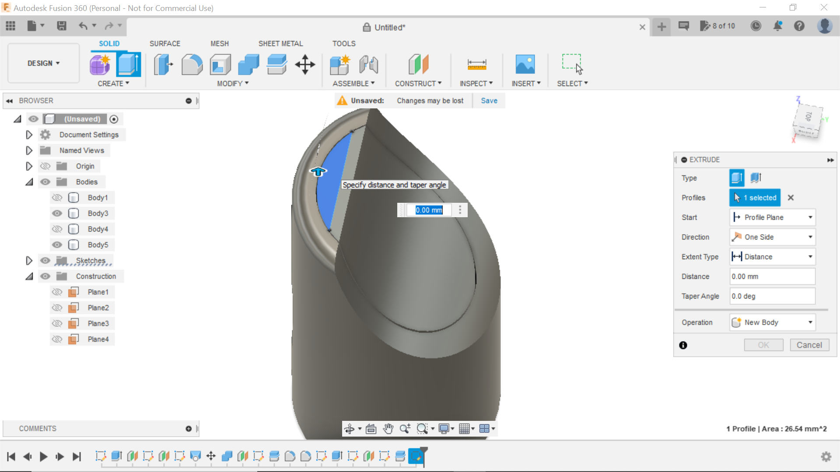
Task: Select the Offset Face tool
Action: pyautogui.click(x=276, y=65)
